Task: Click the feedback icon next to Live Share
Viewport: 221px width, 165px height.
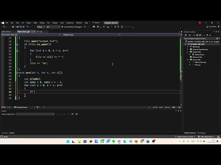Action: coord(219,27)
